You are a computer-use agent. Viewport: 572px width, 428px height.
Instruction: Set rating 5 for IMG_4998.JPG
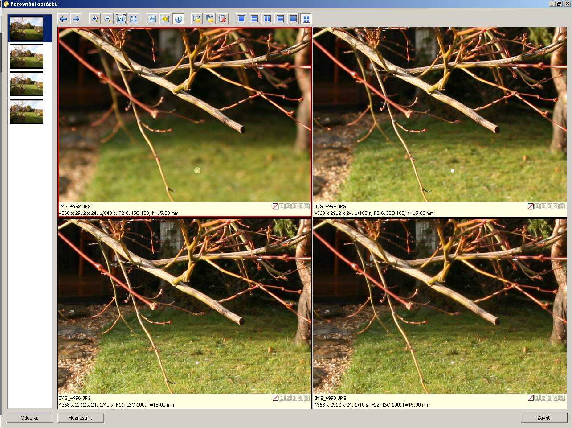(562, 398)
